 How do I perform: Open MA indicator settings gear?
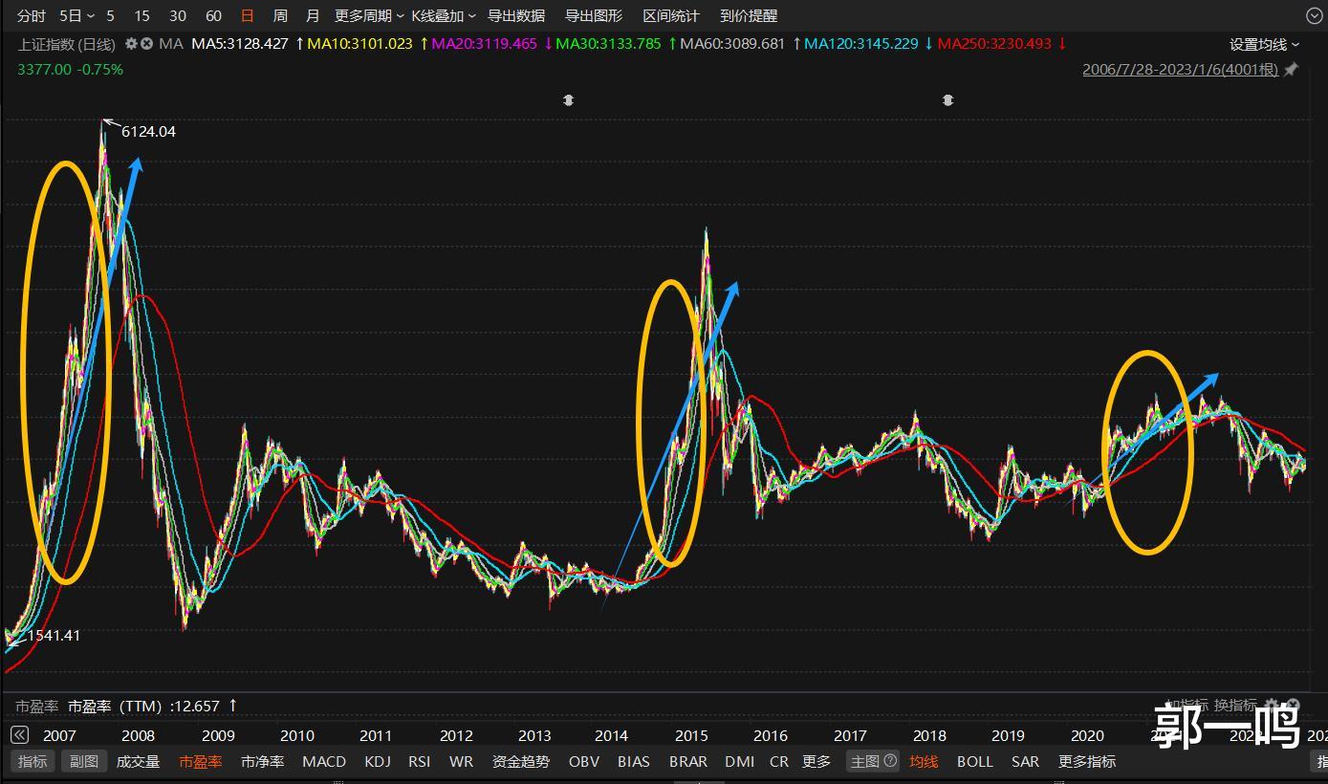coord(131,44)
